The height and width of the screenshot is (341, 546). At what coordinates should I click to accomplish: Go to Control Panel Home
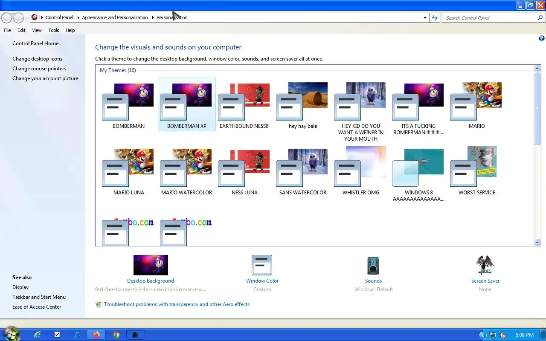[35, 43]
